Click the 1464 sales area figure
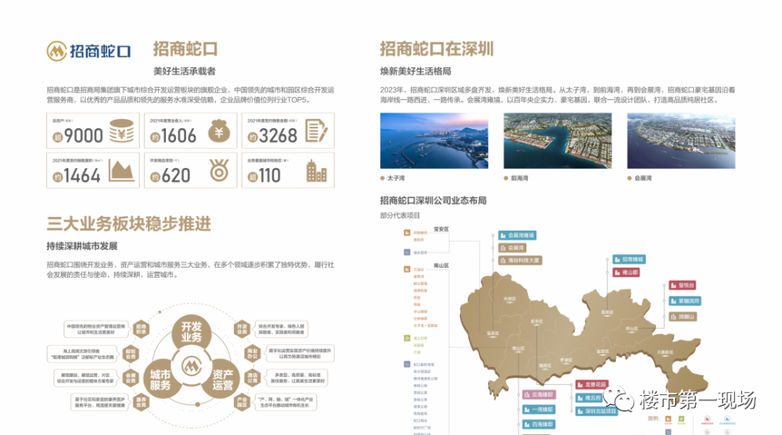 (82, 175)
